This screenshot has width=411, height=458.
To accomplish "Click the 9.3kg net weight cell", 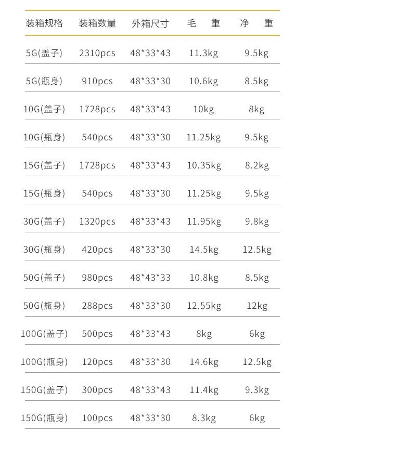I will click(257, 390).
